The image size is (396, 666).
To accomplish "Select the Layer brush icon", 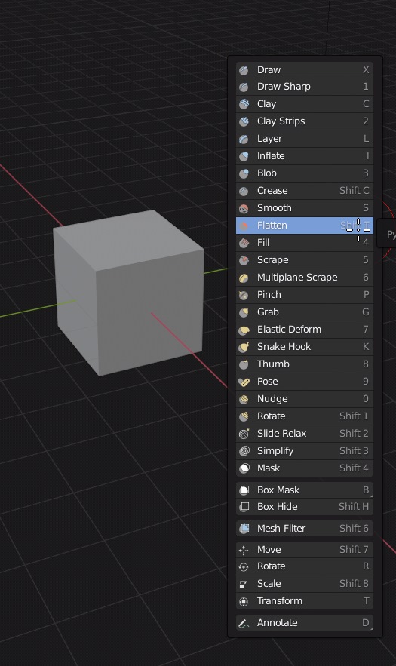I will click(x=244, y=139).
